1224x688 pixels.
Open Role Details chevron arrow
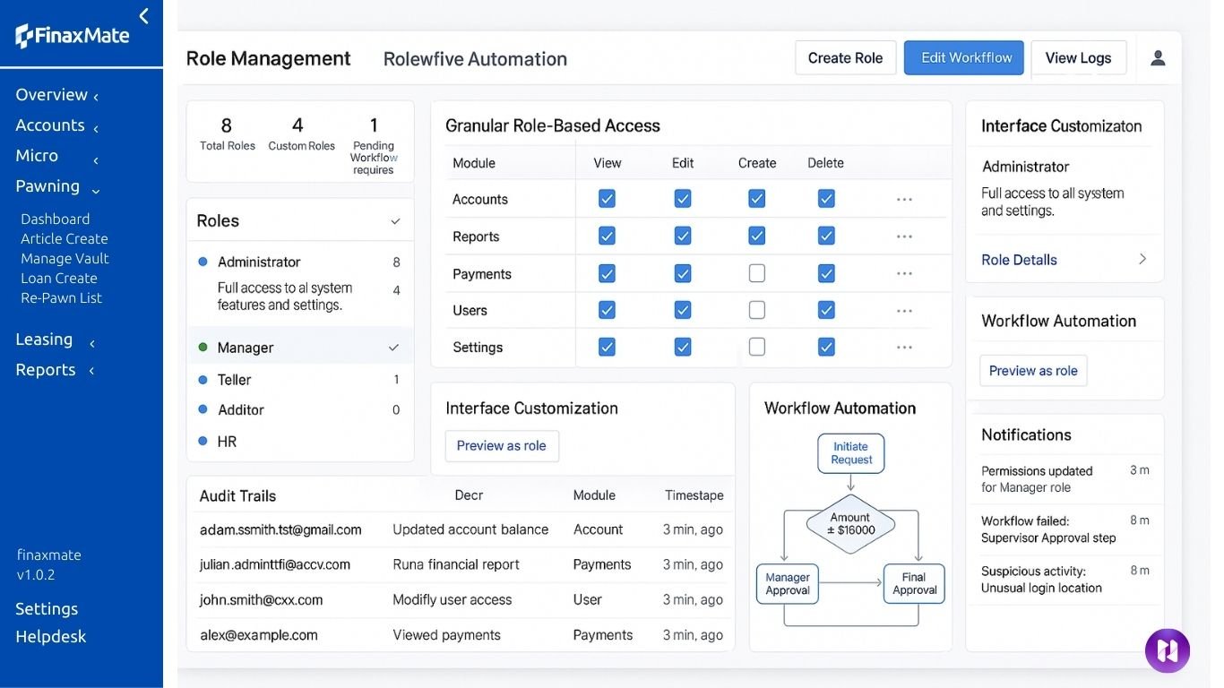pos(1142,259)
